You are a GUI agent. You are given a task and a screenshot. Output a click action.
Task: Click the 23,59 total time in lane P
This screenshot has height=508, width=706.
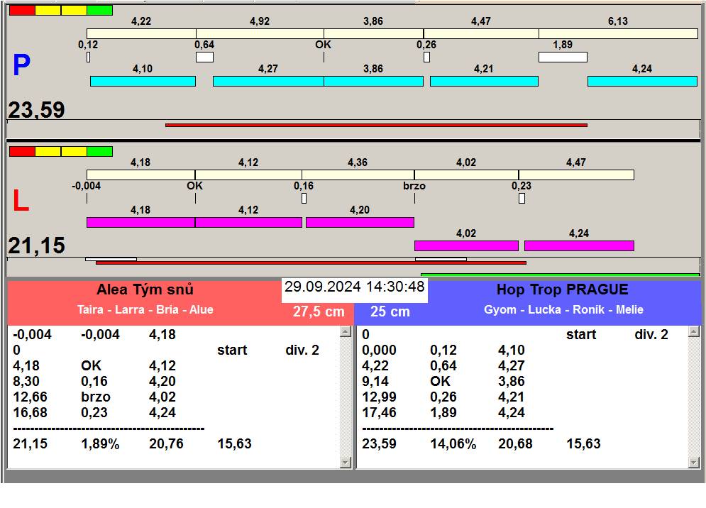point(37,110)
